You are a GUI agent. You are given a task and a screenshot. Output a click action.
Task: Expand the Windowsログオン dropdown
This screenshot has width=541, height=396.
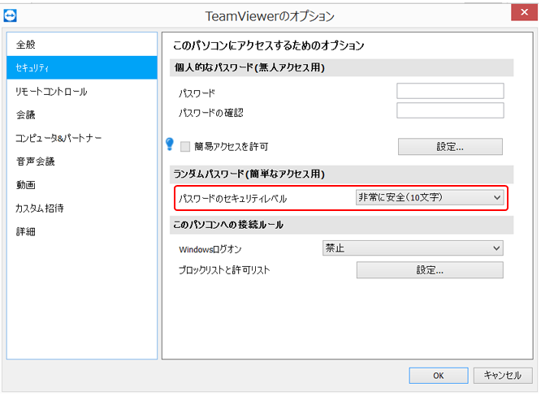(412, 248)
